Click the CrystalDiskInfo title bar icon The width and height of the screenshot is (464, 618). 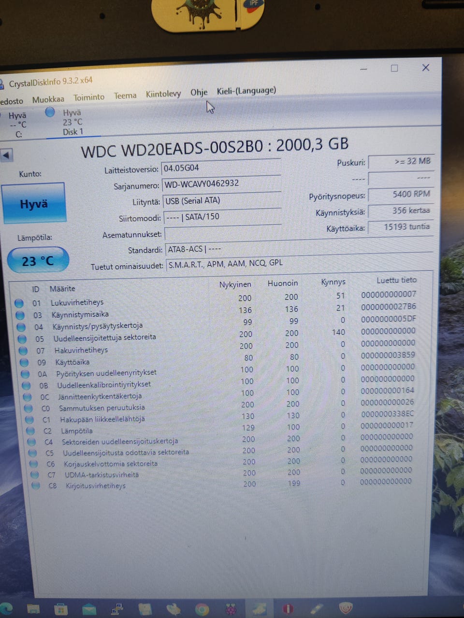click(x=2, y=84)
